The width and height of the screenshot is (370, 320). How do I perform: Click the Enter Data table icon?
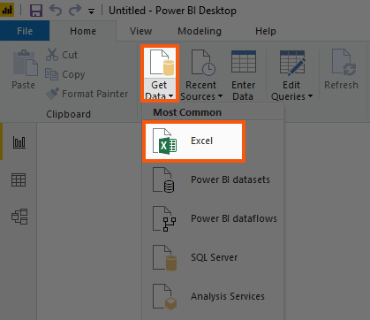pyautogui.click(x=243, y=62)
